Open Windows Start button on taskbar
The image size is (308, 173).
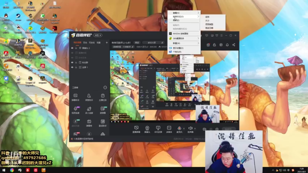(x=4, y=170)
